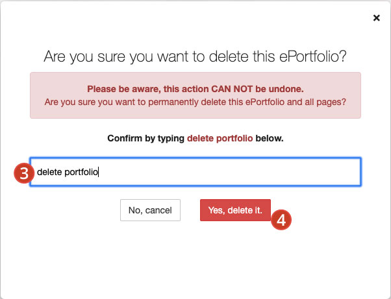Click the dialog heading about deleting ePortfolio
This screenshot has width=391, height=299.
195,56
